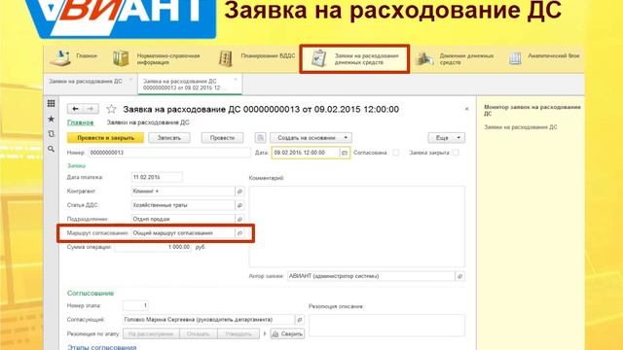Open the Главное section icon

click(x=60, y=58)
